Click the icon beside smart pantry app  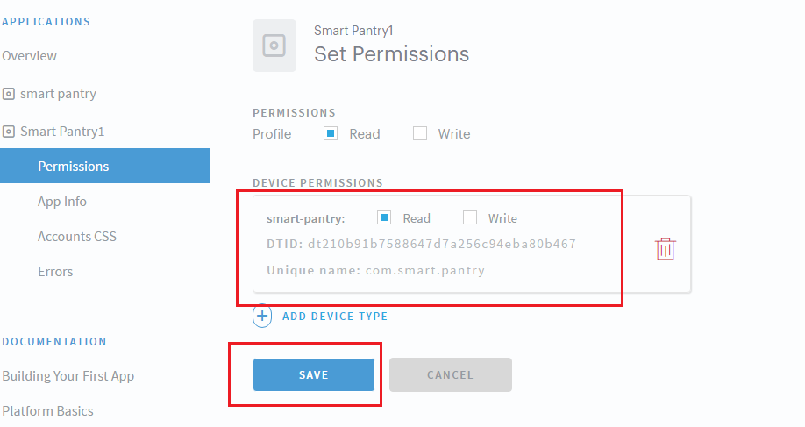pos(9,94)
